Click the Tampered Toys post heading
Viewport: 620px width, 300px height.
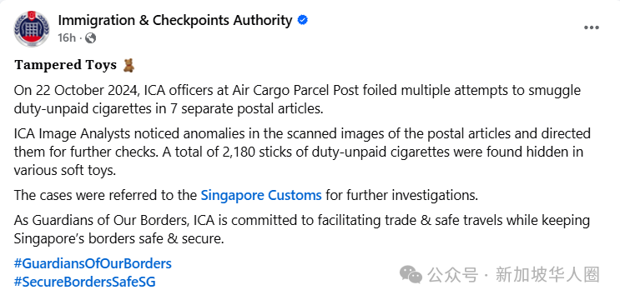(x=66, y=65)
